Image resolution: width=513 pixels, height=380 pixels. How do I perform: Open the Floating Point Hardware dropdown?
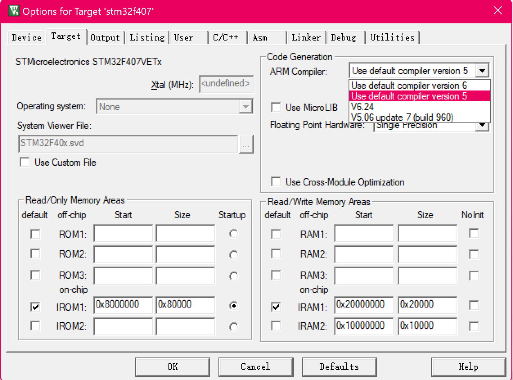click(x=483, y=127)
